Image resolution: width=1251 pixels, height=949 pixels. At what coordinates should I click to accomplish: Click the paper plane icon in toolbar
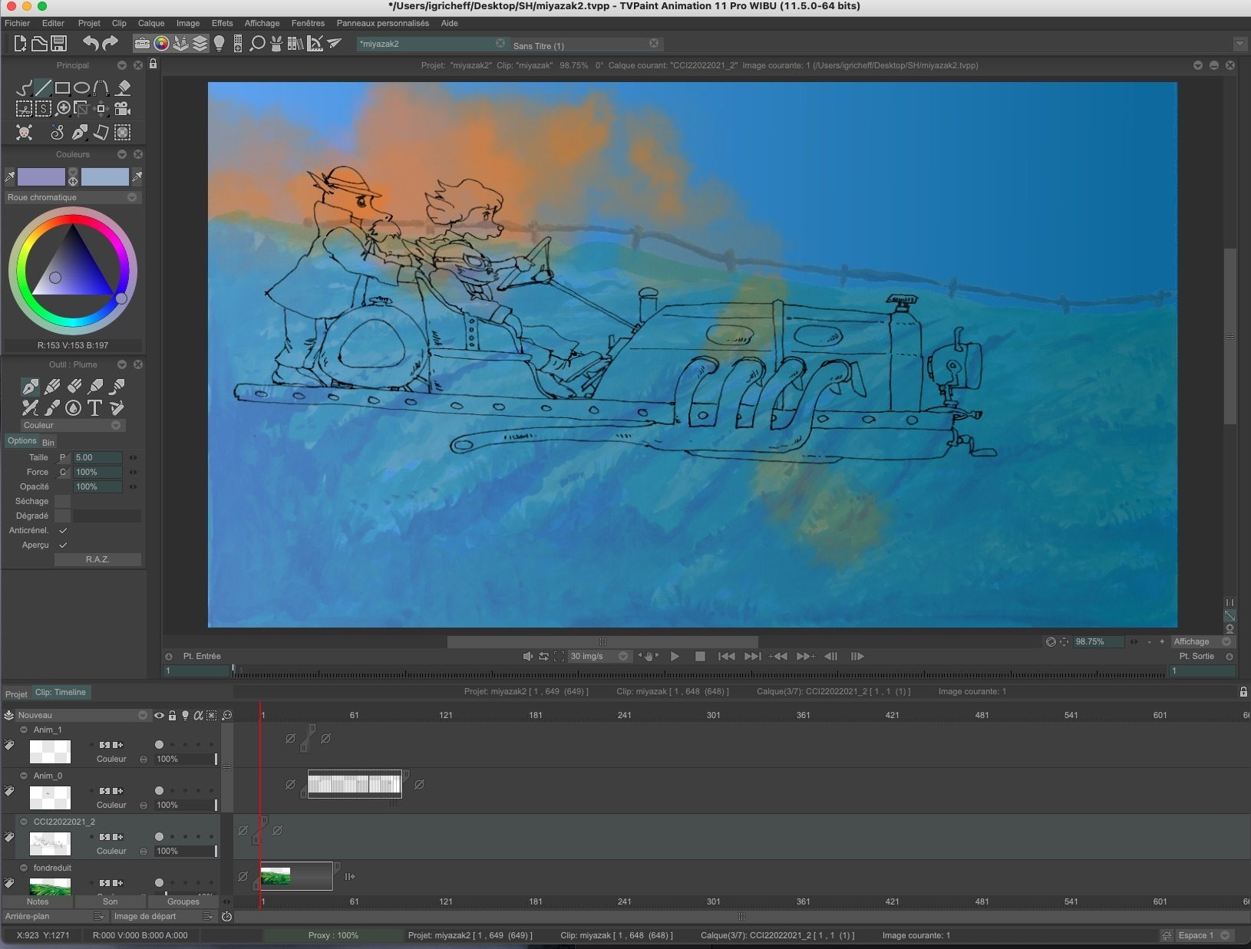pyautogui.click(x=334, y=44)
